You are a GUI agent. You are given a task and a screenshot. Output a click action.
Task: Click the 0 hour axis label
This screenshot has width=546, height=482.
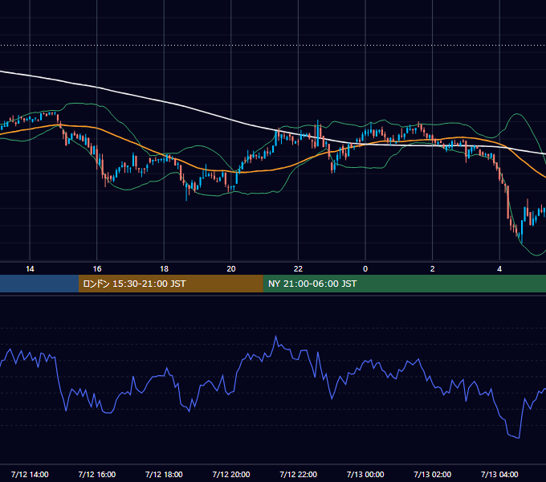365,269
